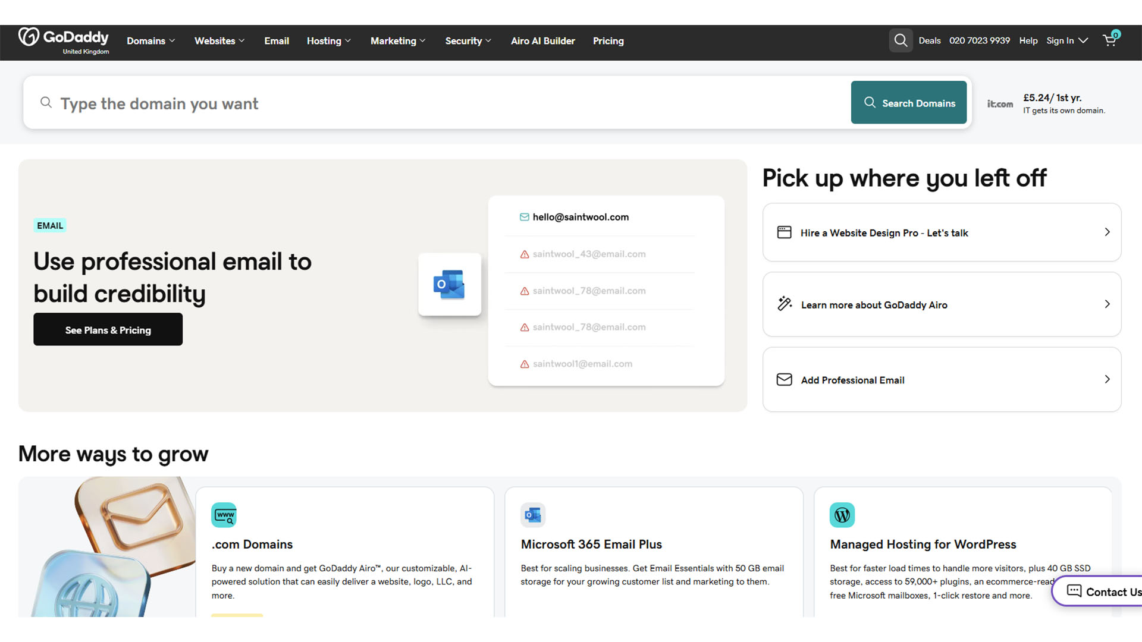Open the Pricing menu item
1142x642 pixels.
(x=608, y=41)
